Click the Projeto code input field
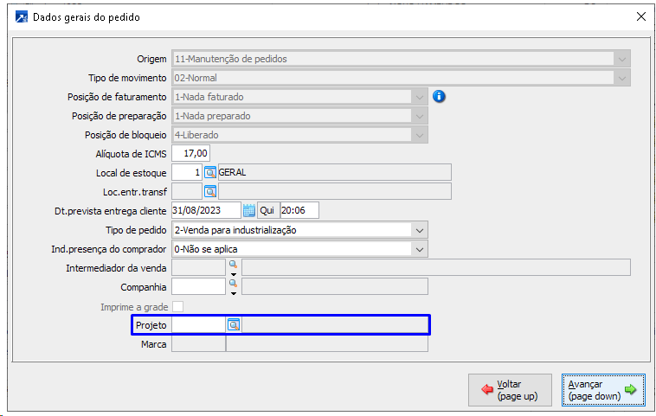The width and height of the screenshot is (656, 416). pos(199,325)
